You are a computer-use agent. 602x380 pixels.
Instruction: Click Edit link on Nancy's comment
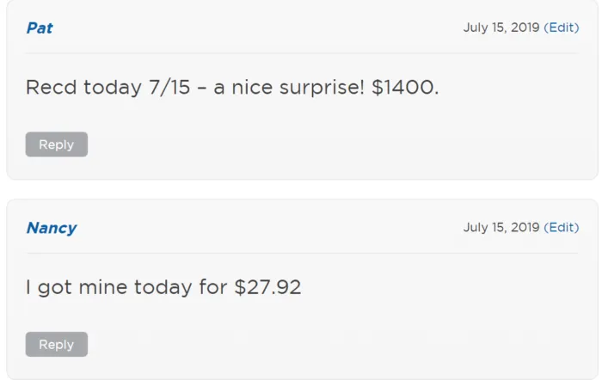point(562,228)
